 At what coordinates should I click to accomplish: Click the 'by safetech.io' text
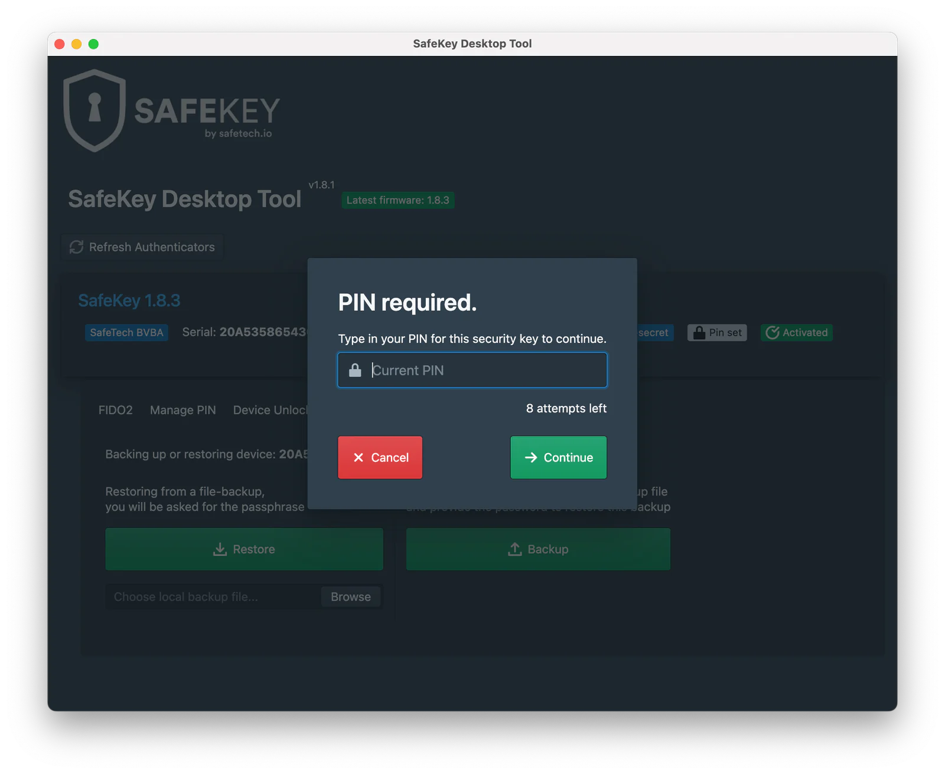[239, 133]
